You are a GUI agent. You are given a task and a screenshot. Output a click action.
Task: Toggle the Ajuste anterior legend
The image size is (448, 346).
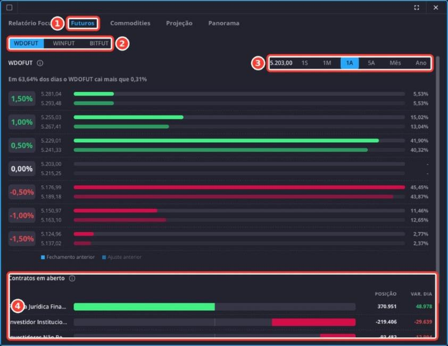click(x=122, y=257)
